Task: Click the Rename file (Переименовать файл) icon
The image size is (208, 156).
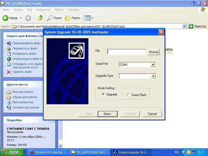Action: point(9,43)
